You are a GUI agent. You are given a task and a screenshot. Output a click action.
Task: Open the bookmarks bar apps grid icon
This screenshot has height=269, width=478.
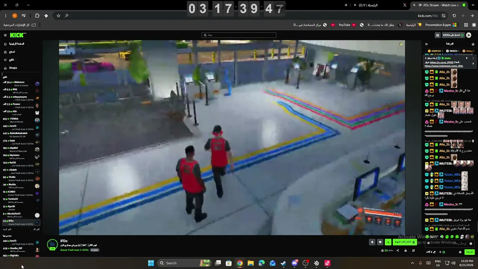coord(466,25)
